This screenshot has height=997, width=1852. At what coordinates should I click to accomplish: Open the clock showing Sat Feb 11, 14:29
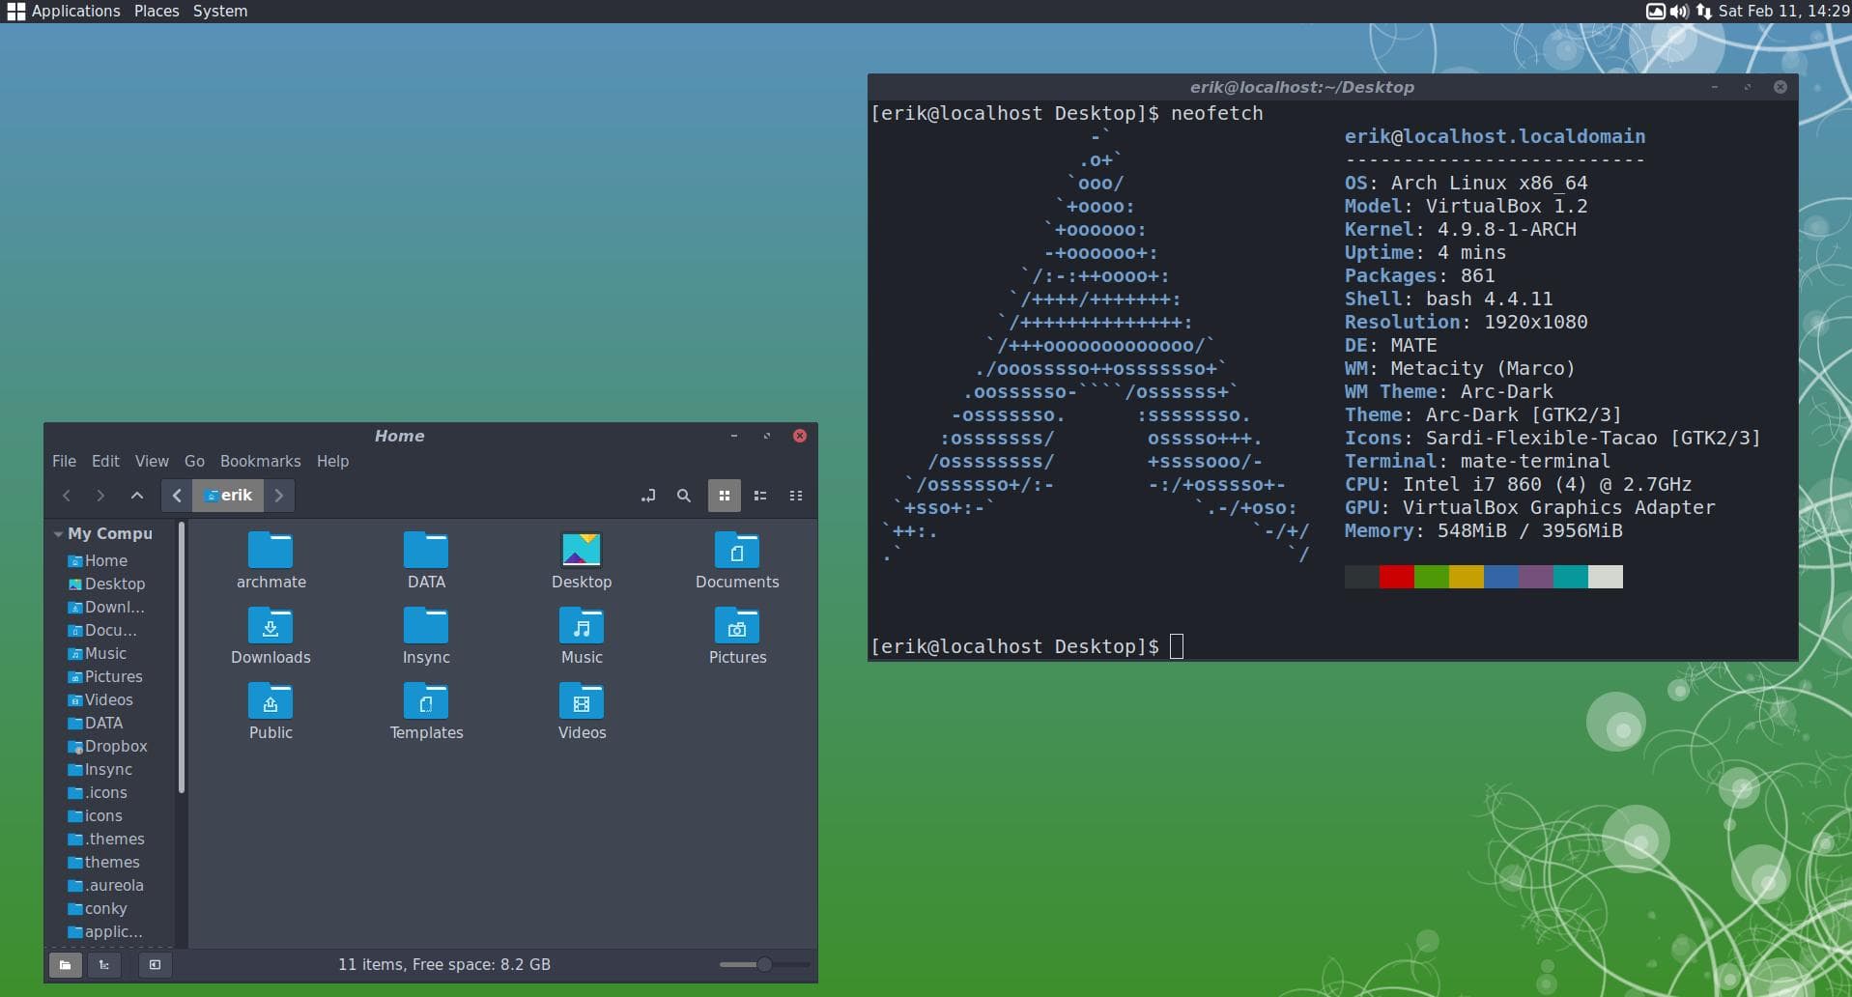(1783, 12)
